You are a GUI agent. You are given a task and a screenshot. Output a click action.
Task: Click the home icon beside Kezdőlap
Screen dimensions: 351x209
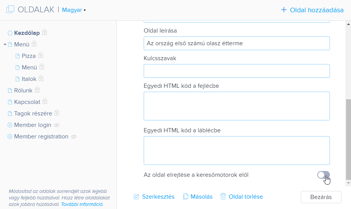click(x=10, y=33)
